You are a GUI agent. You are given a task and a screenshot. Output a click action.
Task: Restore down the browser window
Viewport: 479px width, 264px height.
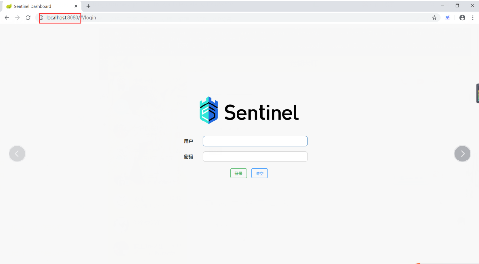(x=457, y=6)
